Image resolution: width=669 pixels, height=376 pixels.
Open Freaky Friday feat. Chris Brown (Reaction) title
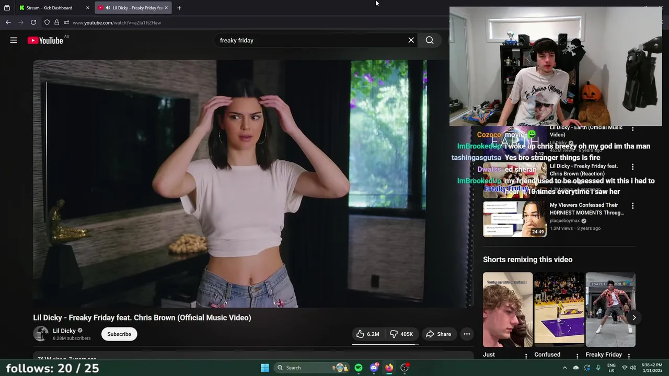coord(584,170)
